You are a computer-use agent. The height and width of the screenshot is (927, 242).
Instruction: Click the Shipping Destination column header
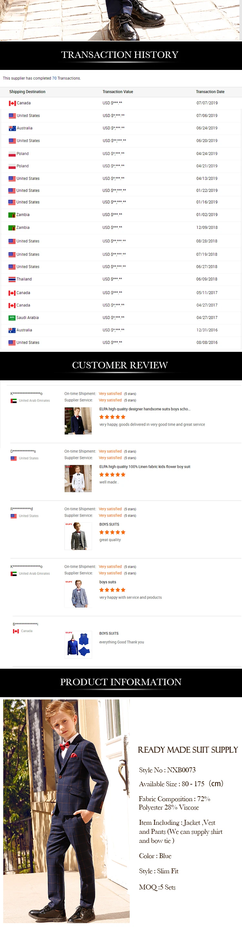point(27,92)
